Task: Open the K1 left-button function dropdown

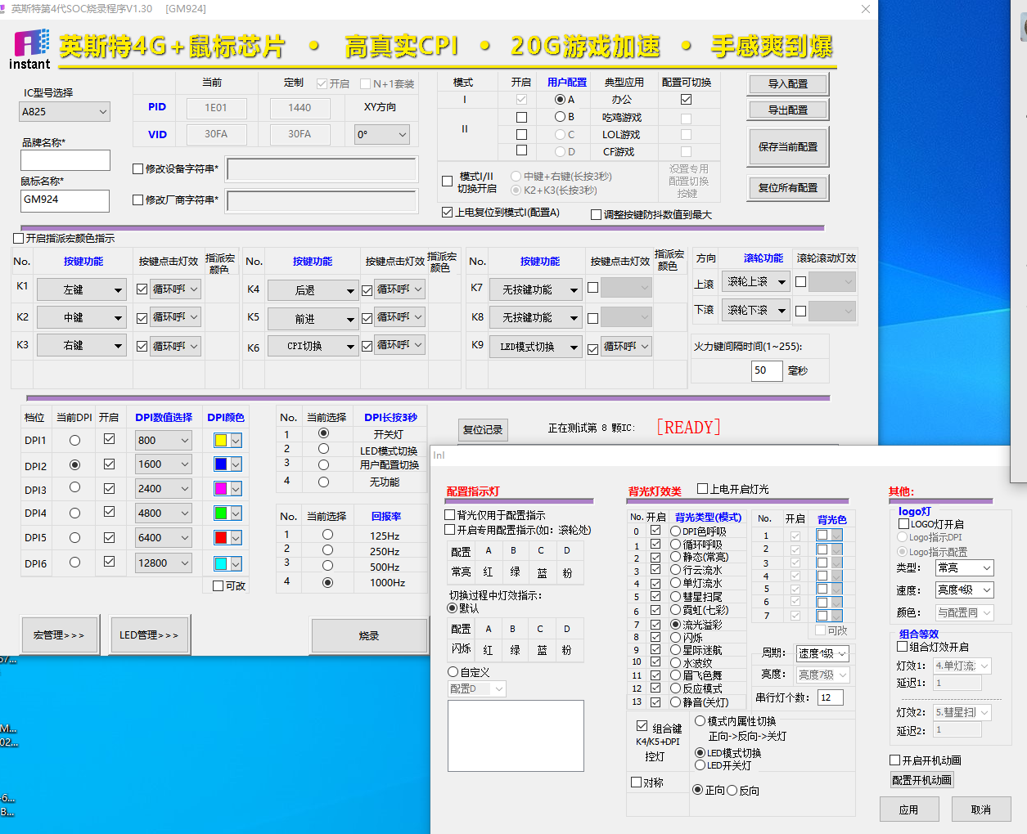Action: pos(83,290)
